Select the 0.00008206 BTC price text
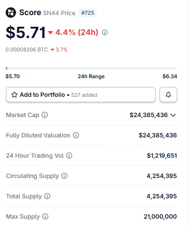This screenshot has height=226, width=189. (x=27, y=50)
